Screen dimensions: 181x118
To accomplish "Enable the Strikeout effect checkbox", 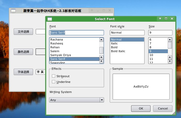I will click(x=54, y=76).
